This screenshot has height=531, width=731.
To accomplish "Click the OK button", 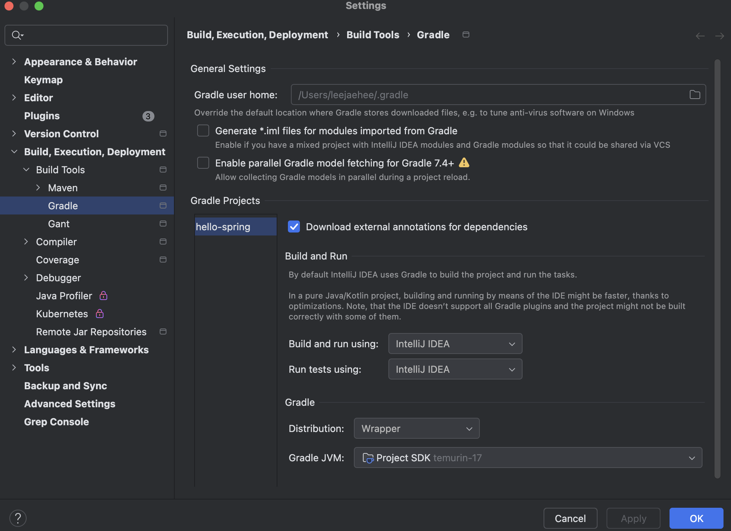I will click(x=697, y=518).
